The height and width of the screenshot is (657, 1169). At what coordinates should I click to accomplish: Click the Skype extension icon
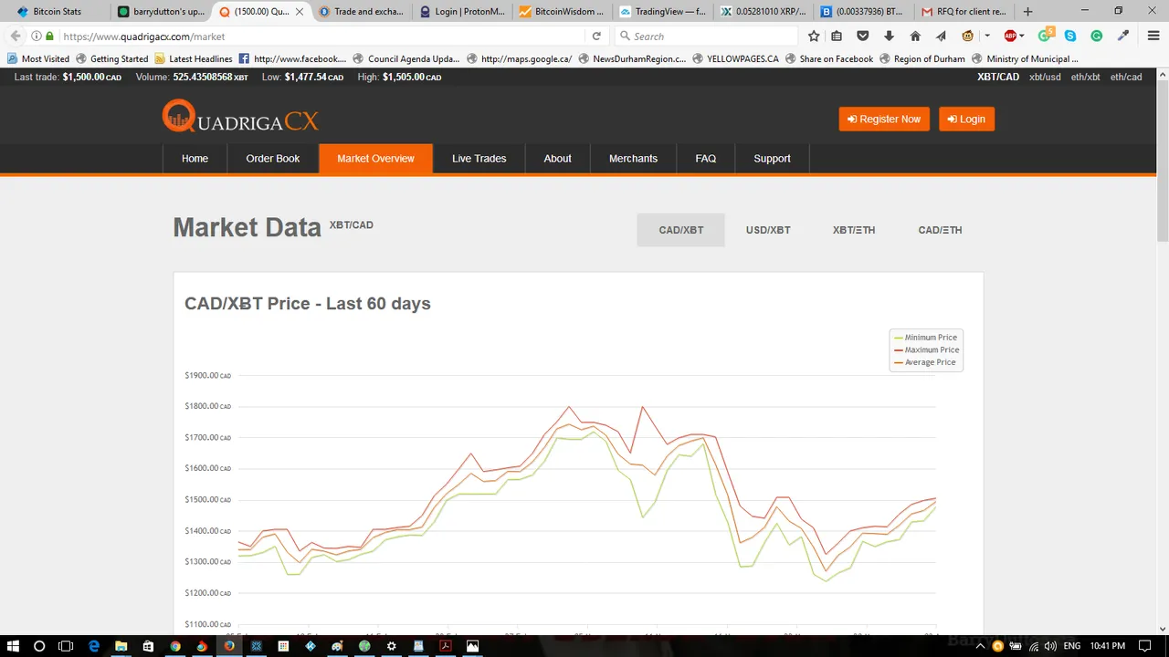coord(1070,36)
